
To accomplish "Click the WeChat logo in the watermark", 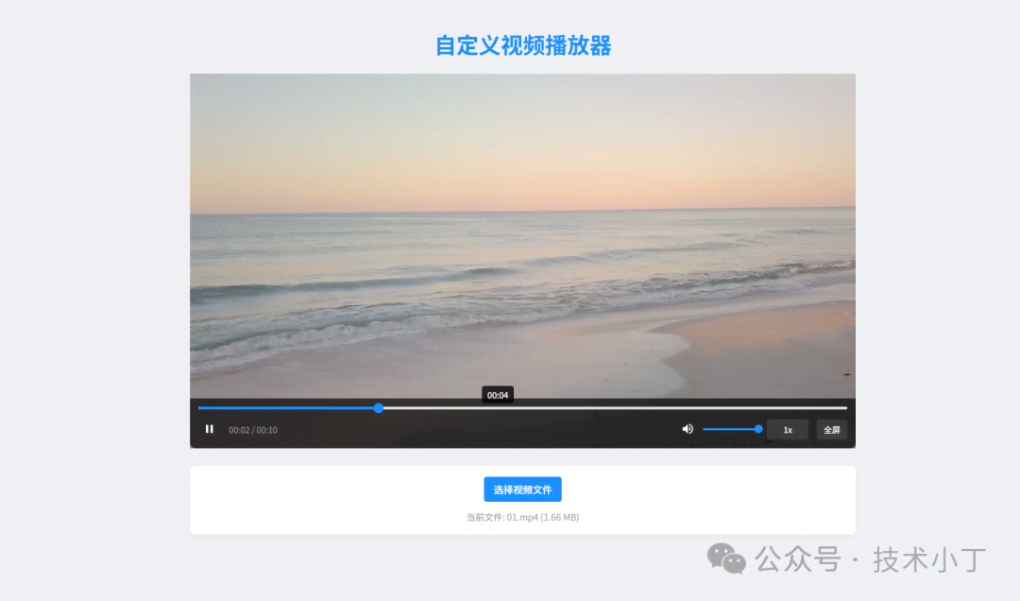I will tap(727, 558).
